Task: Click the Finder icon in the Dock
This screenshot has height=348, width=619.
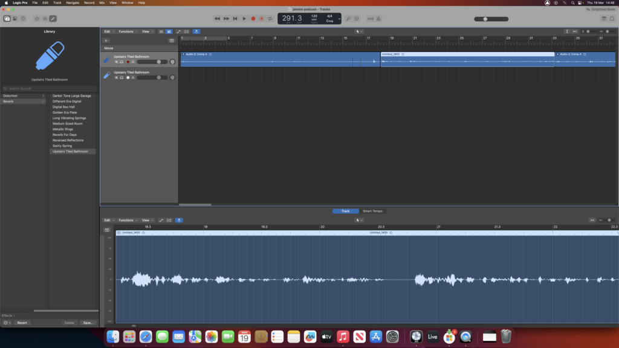Action: (112, 337)
